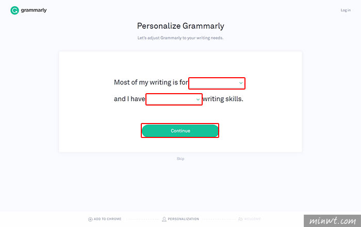Click the person icon for Personalization step

click(164, 219)
